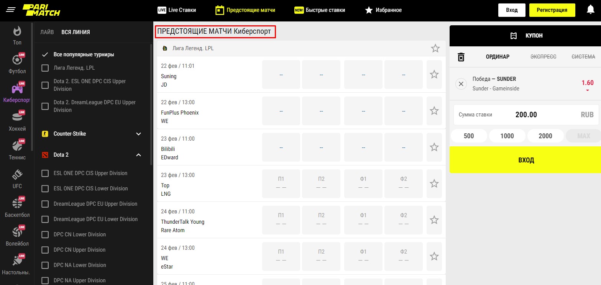This screenshot has width=601, height=285.
Task: Click the yellow ВХОД coupon button
Action: pos(526,160)
